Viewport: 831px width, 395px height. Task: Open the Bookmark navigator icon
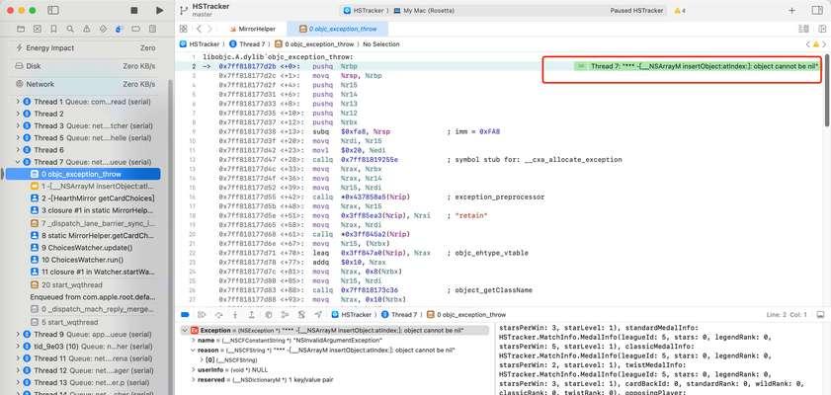pyautogui.click(x=53, y=29)
